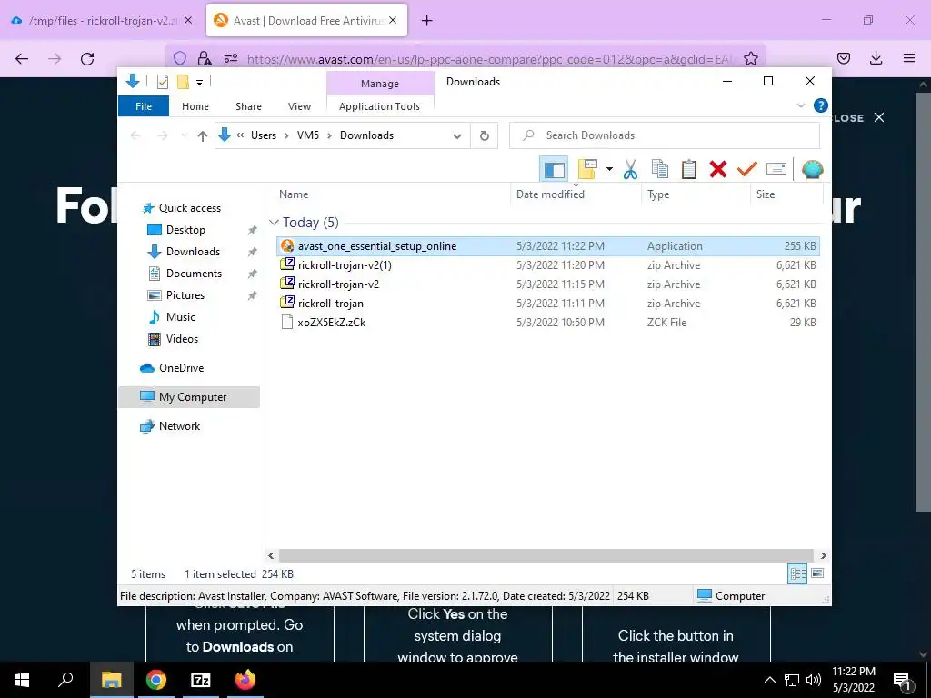Click the Manage contextual tab
The height and width of the screenshot is (698, 931).
[380, 84]
